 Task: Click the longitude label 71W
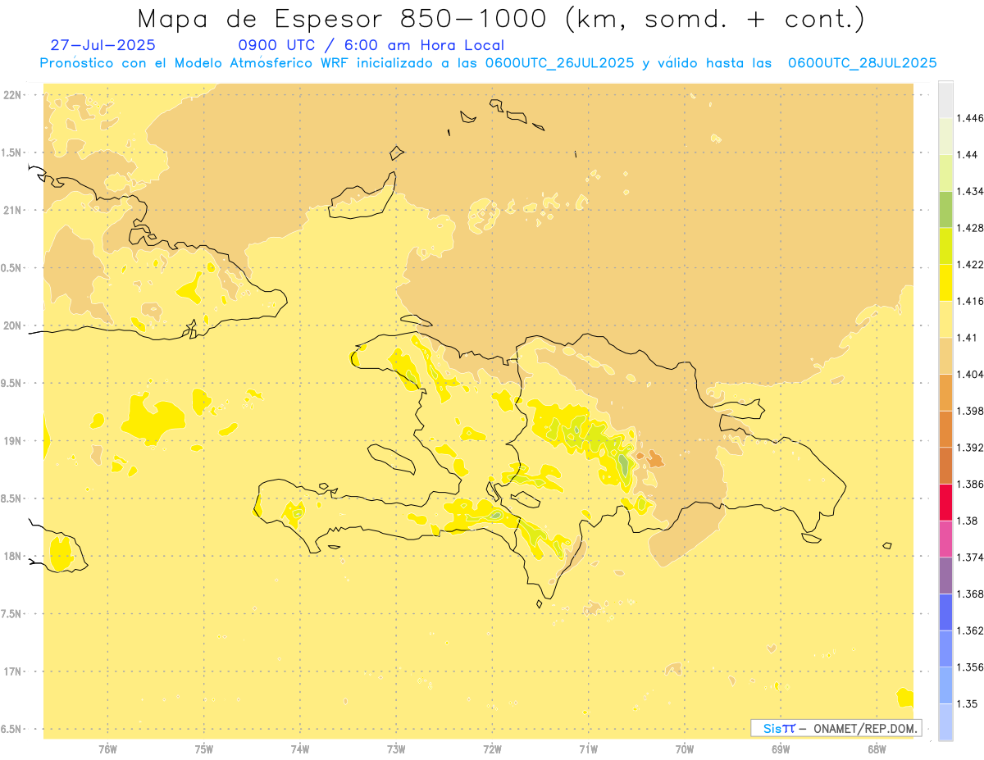coord(588,749)
